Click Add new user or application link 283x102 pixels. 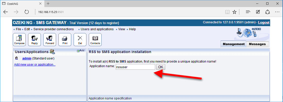[35, 64]
